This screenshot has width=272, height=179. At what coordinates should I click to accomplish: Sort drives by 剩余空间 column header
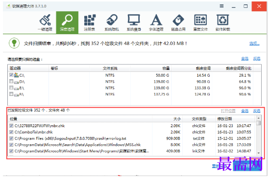(x=192, y=68)
